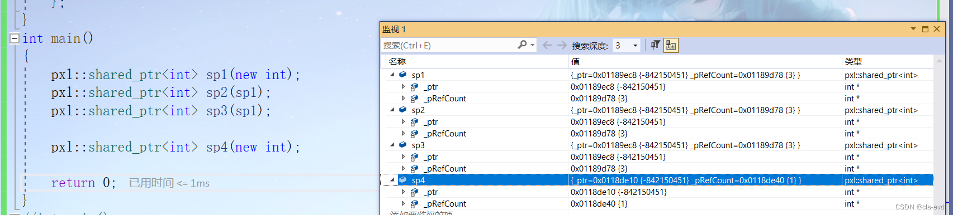Viewport: 953px width, 215px height.
Task: Expand _ptr under sp3
Action: pos(403,157)
